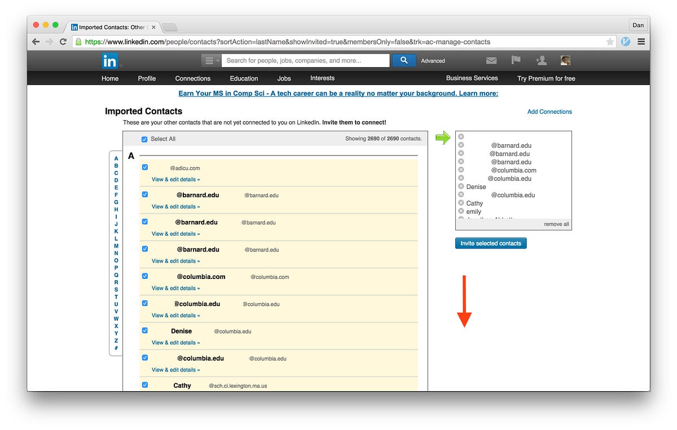
Task: Focus the LinkedIn search box
Action: (305, 60)
